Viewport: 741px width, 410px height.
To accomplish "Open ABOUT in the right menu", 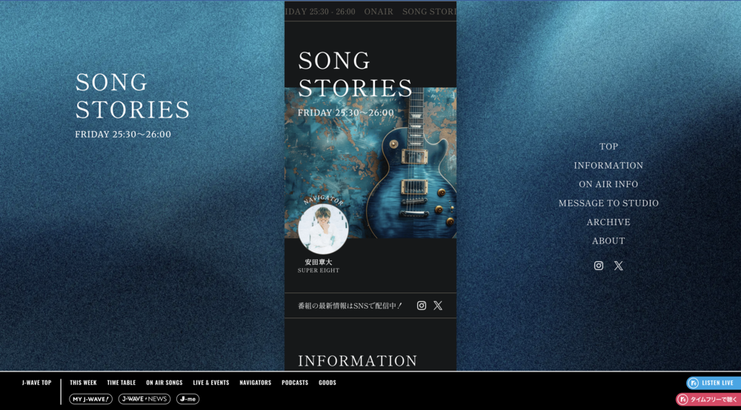I will [x=608, y=241].
